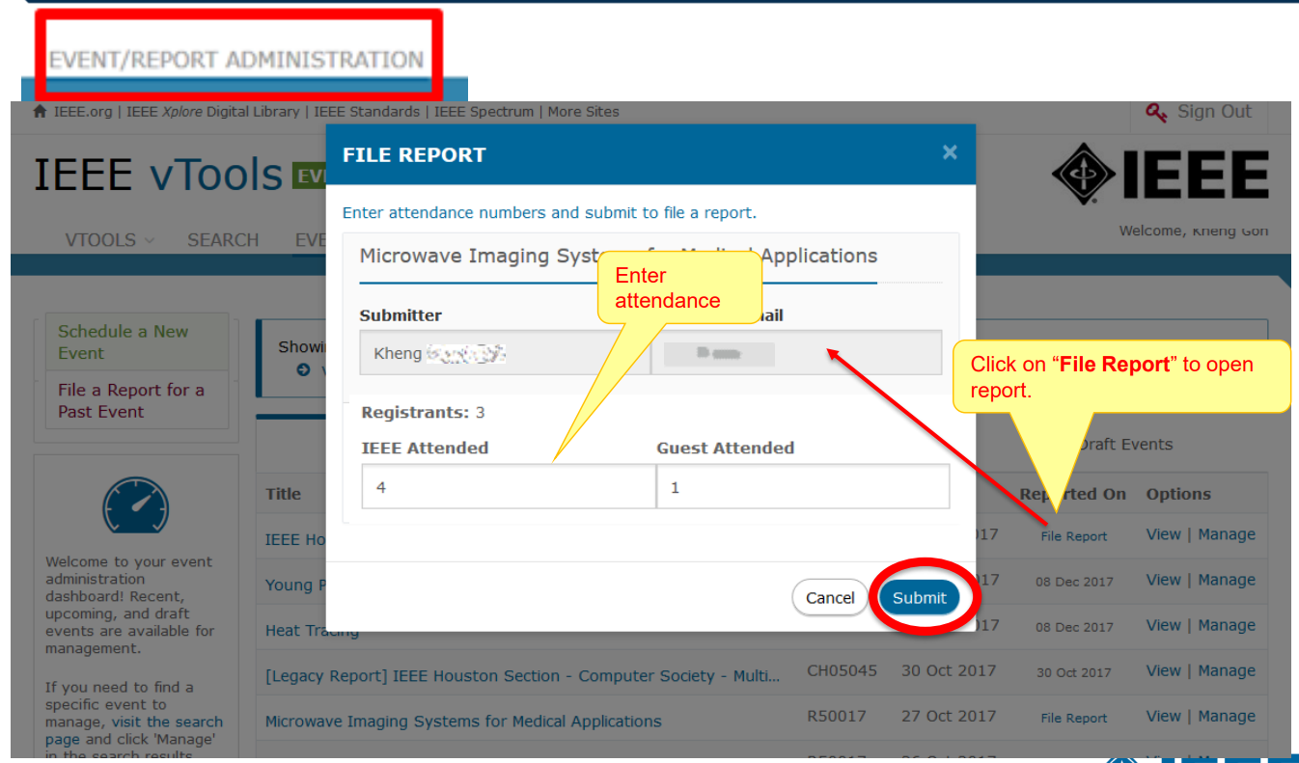1299x763 pixels.
Task: Click Manage beside Heat Tracing event
Action: point(1227,625)
